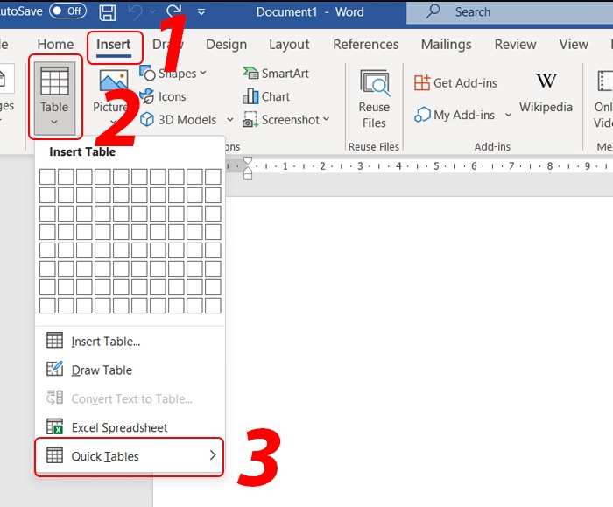The image size is (613, 507).
Task: Open the Layout tab
Action: pyautogui.click(x=289, y=45)
